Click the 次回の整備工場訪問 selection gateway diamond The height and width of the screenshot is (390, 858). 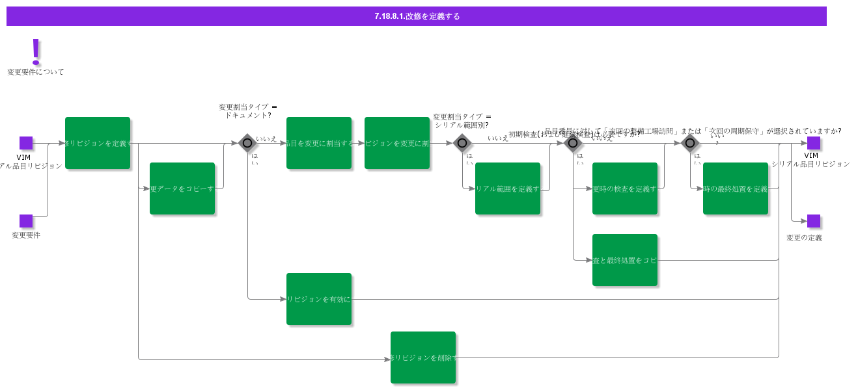tap(690, 143)
